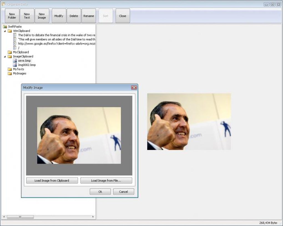Click the text icon beside the google.es URL entry

point(15,44)
